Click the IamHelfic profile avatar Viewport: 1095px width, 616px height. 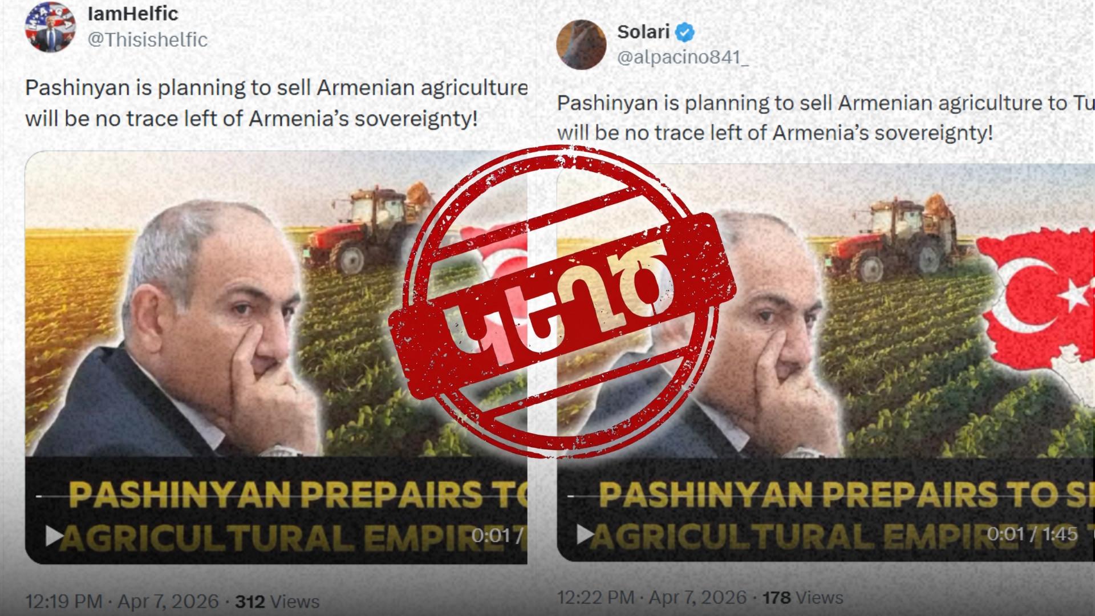coord(51,26)
